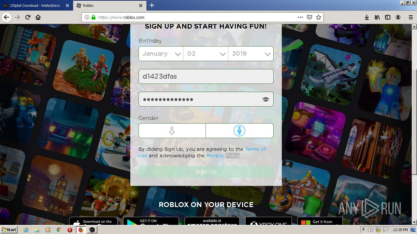
Task: Launch Internet Explorer from taskbar
Action: tap(26, 230)
